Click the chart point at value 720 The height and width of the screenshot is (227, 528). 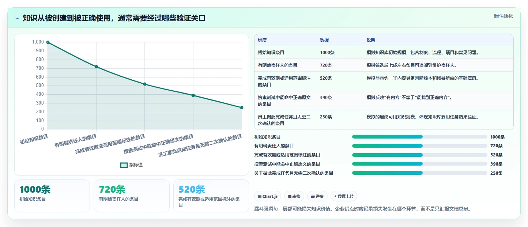click(96, 67)
